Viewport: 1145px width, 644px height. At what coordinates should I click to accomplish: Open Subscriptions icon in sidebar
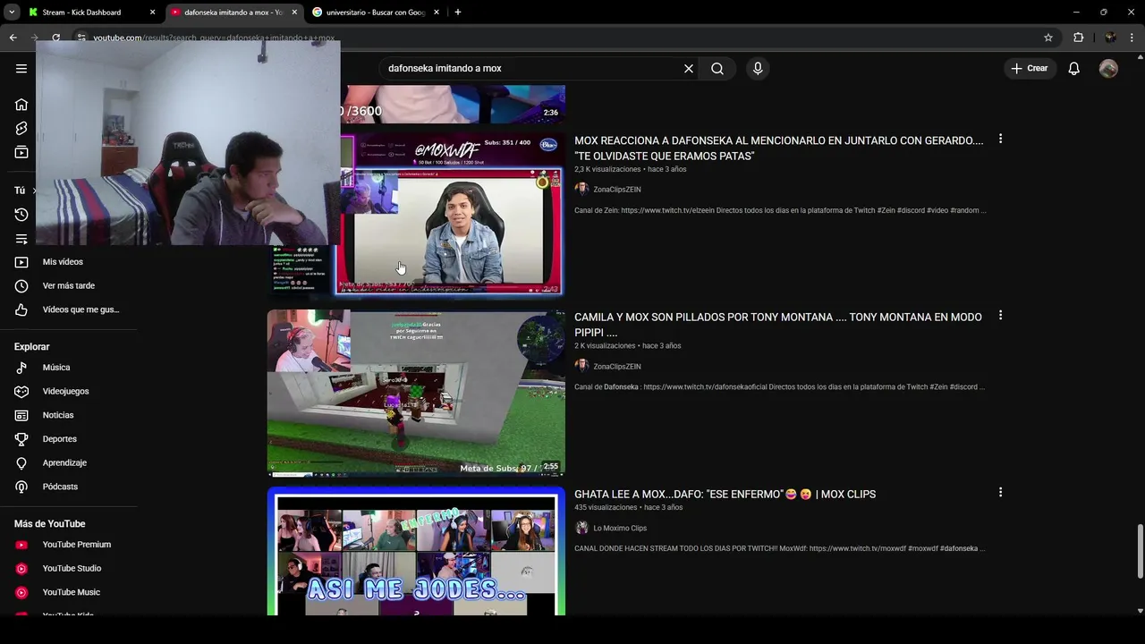[x=21, y=153]
